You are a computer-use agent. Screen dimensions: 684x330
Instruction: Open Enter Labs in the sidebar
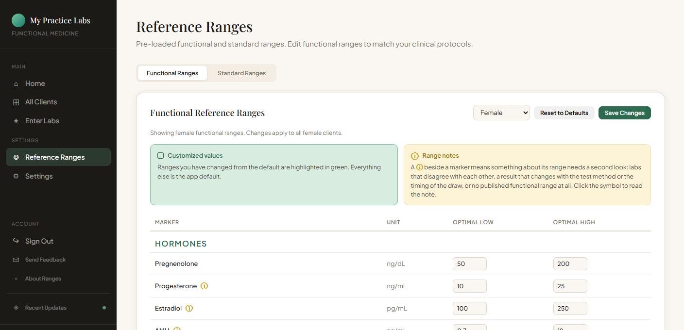58,121
